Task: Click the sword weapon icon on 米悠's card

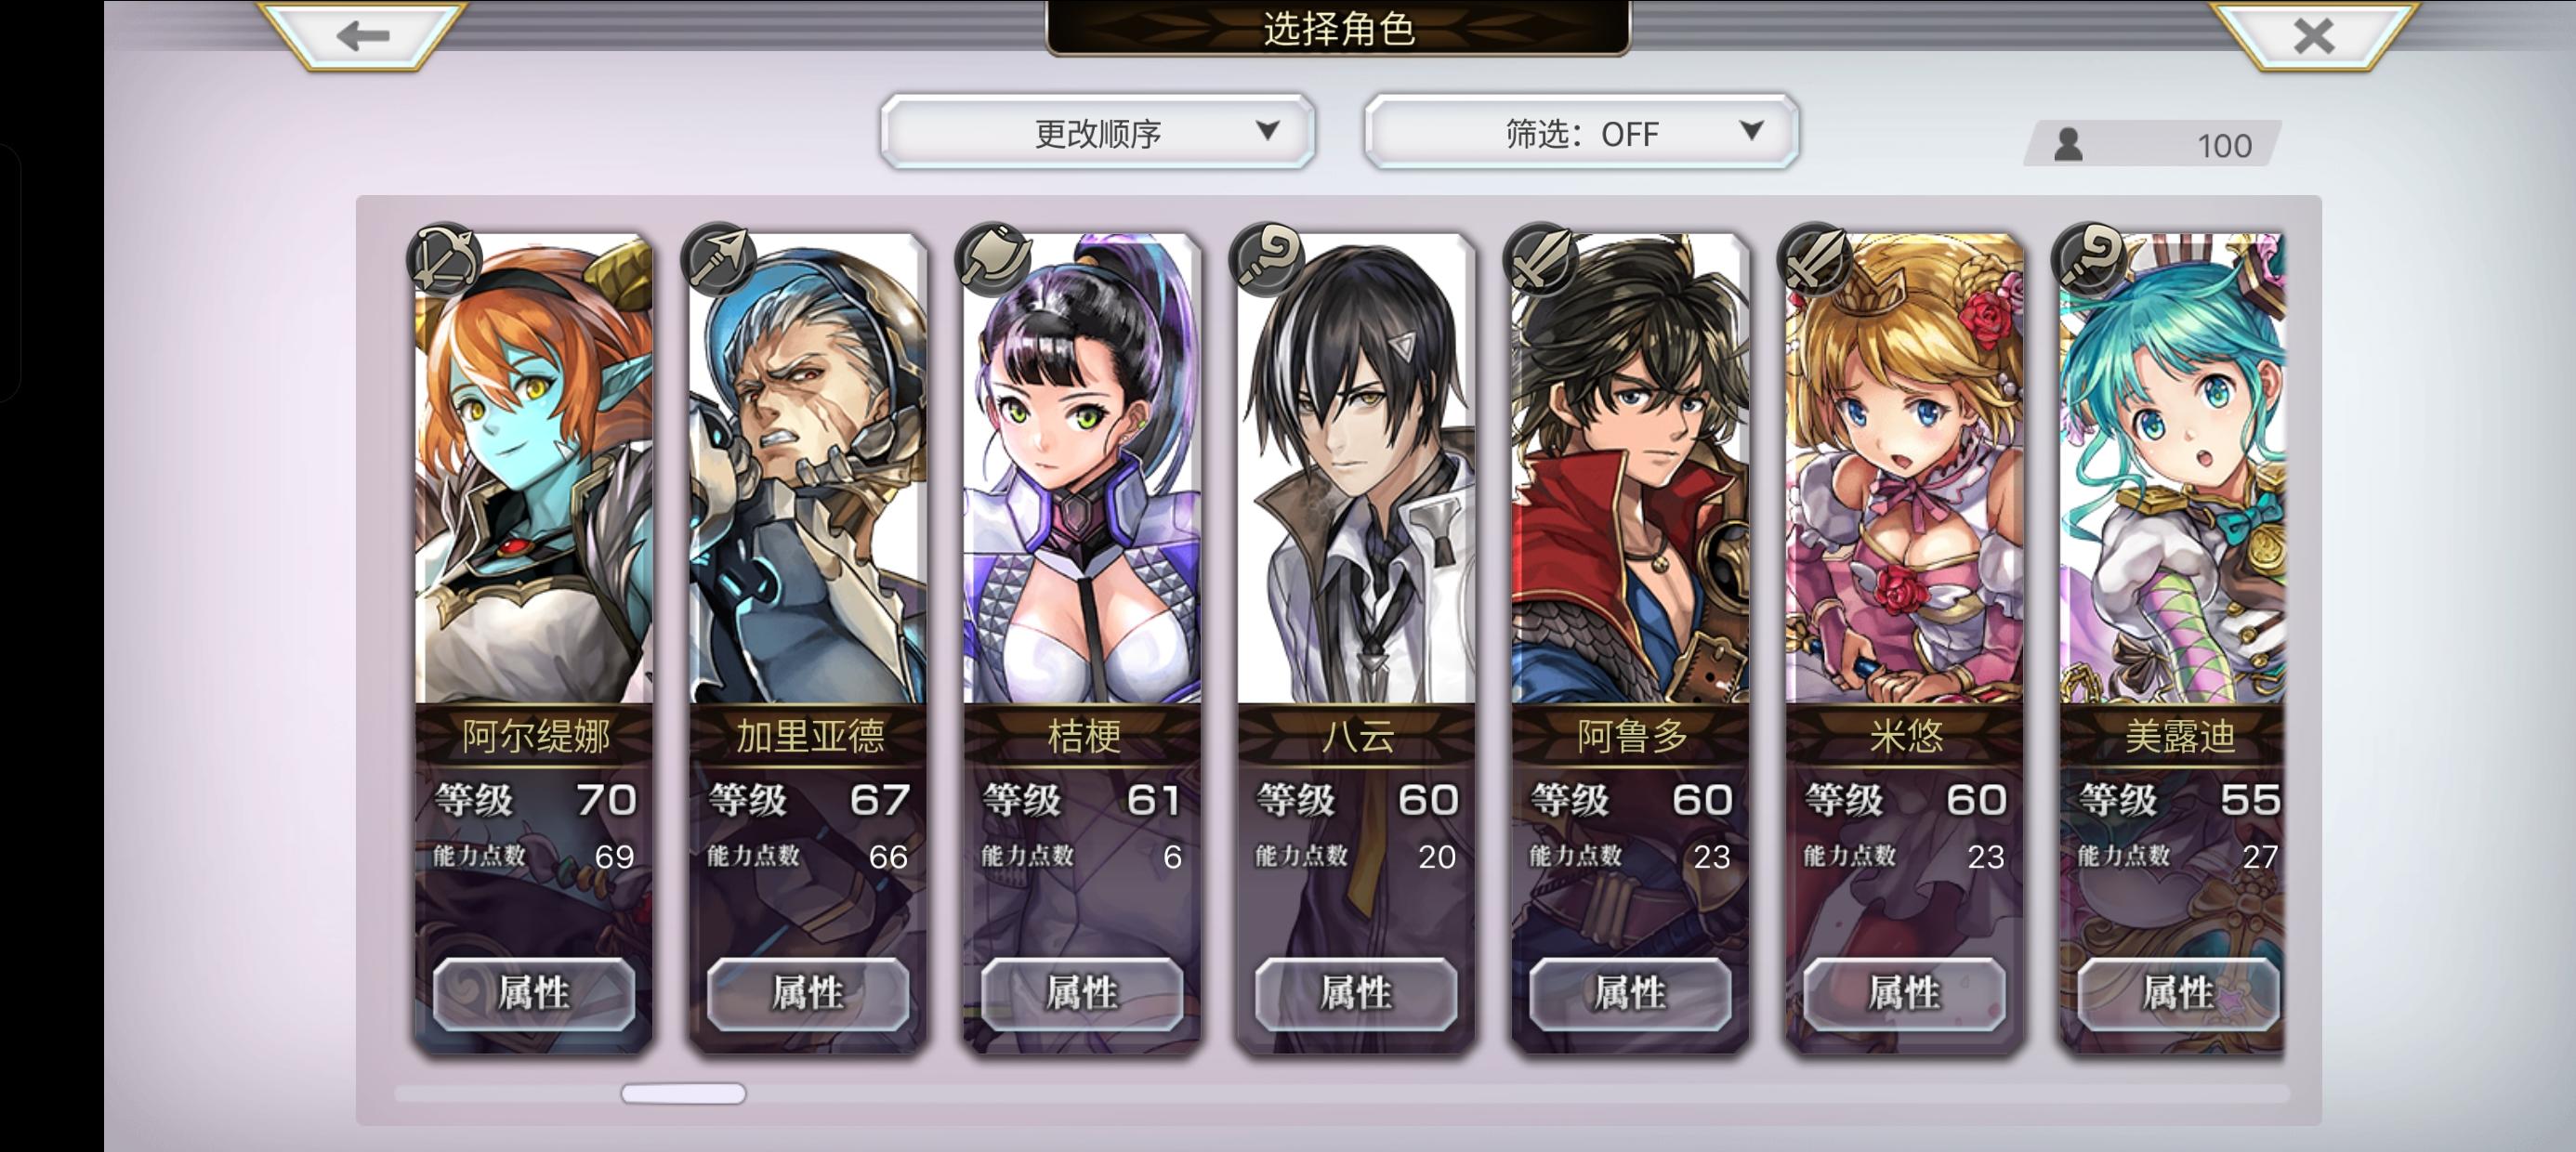Action: [x=1815, y=258]
